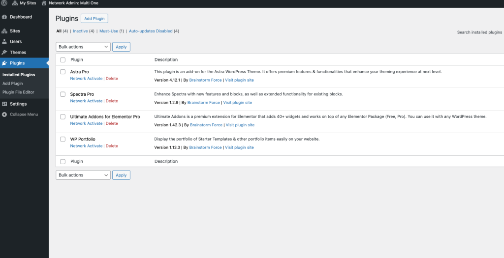The image size is (504, 258).
Task: Delete the Spectra Pro plugin
Action: [112, 101]
